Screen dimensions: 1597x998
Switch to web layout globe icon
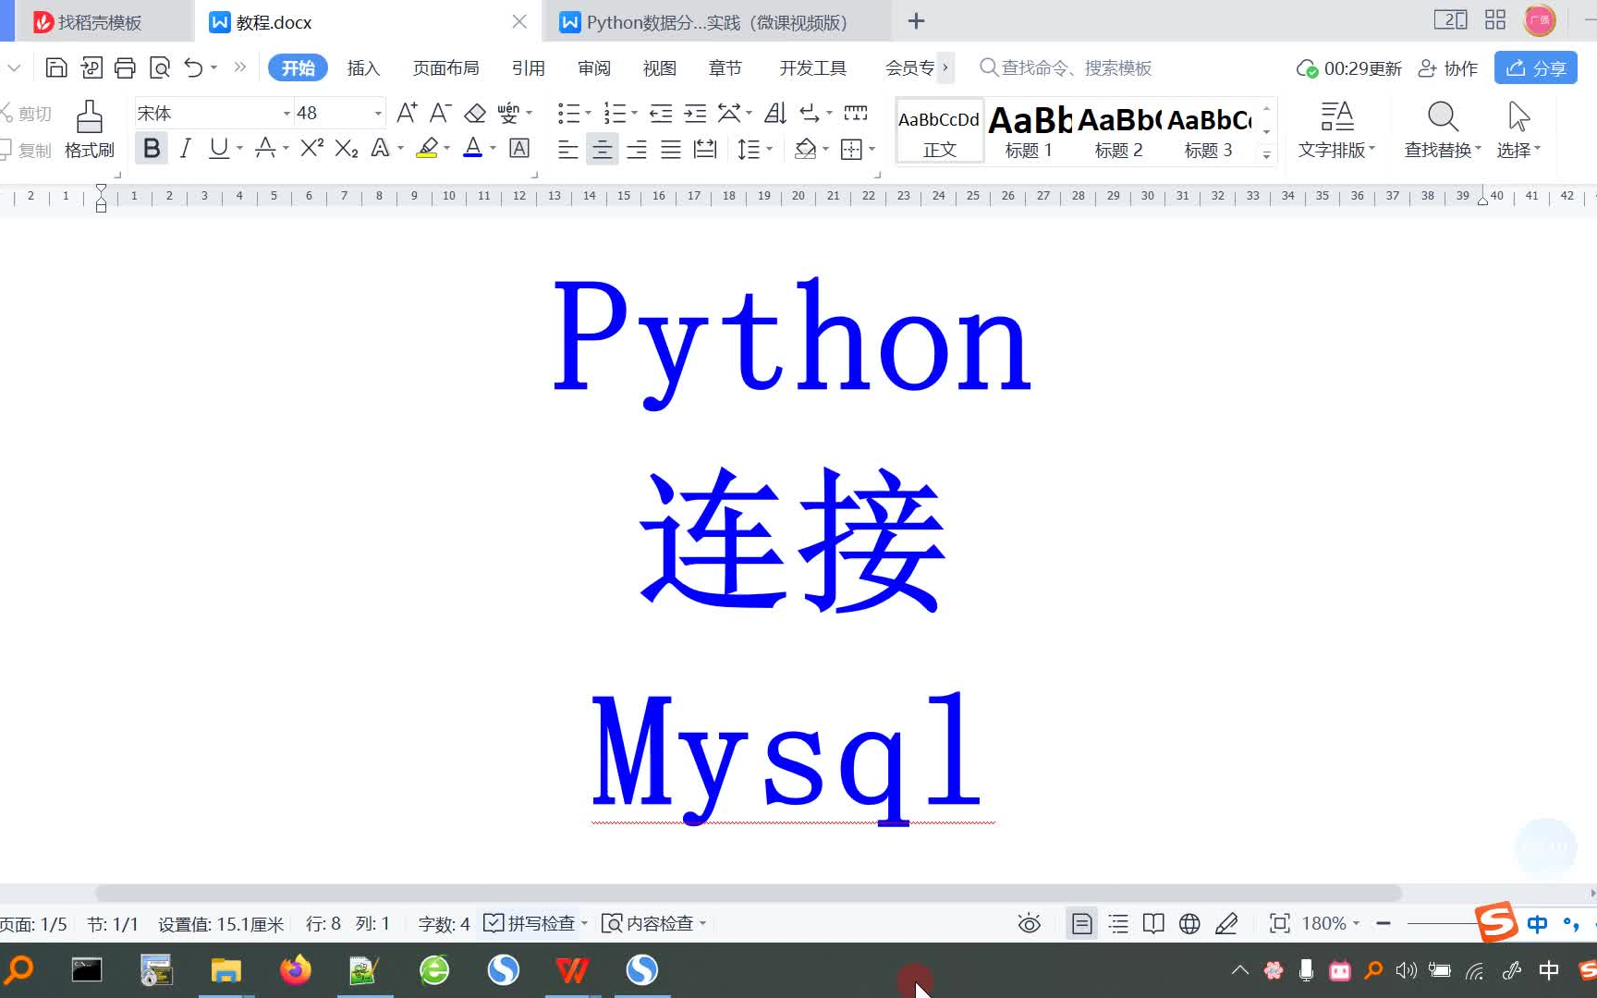pyautogui.click(x=1189, y=923)
